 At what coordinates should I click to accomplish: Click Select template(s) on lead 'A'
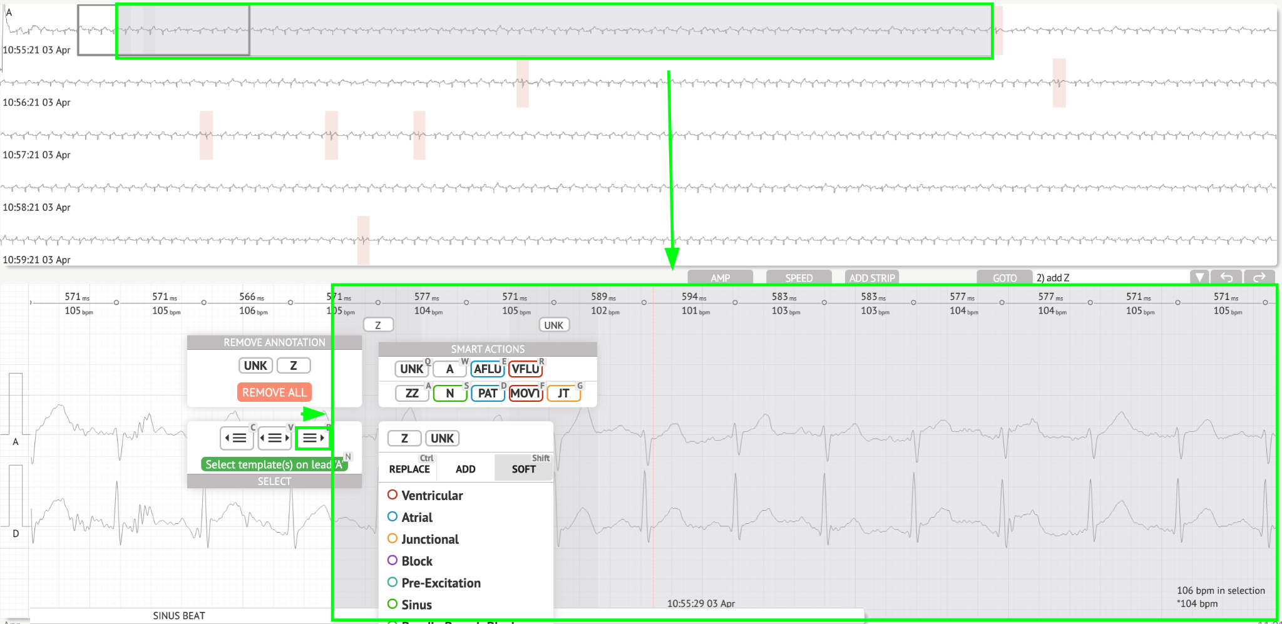click(x=274, y=464)
